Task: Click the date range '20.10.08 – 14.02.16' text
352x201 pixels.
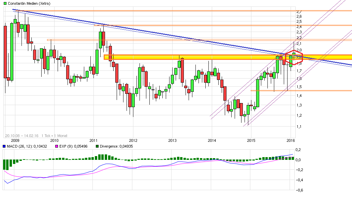Action: 22,136
